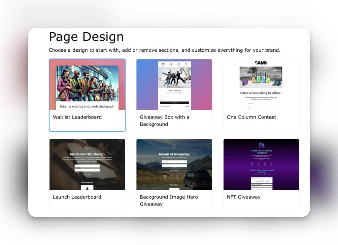Pick the One Column Contest preview image
Viewport: 338px width, 245px height.
[261, 85]
